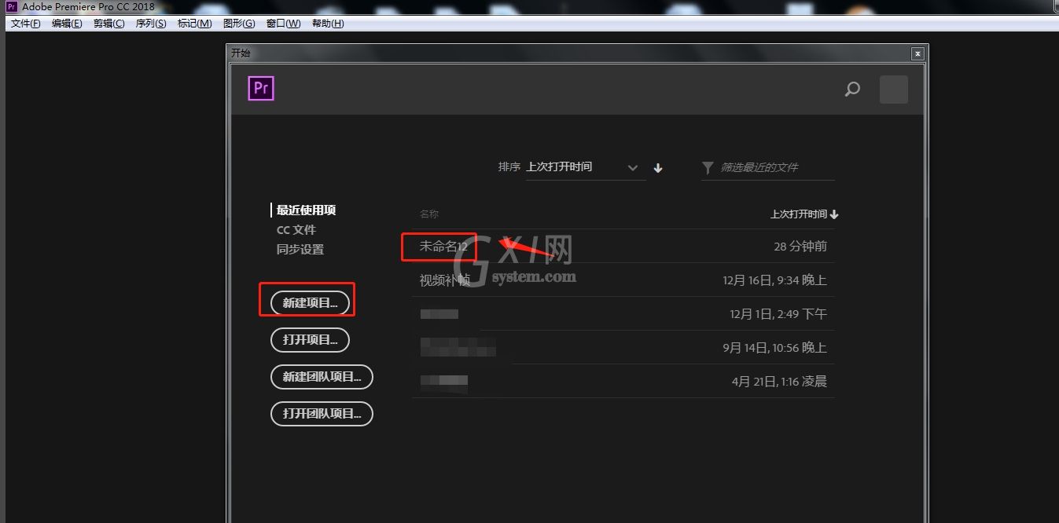Select the project row dated 4月 21日, 1:16 凌晨
1059x523 pixels.
pos(623,382)
